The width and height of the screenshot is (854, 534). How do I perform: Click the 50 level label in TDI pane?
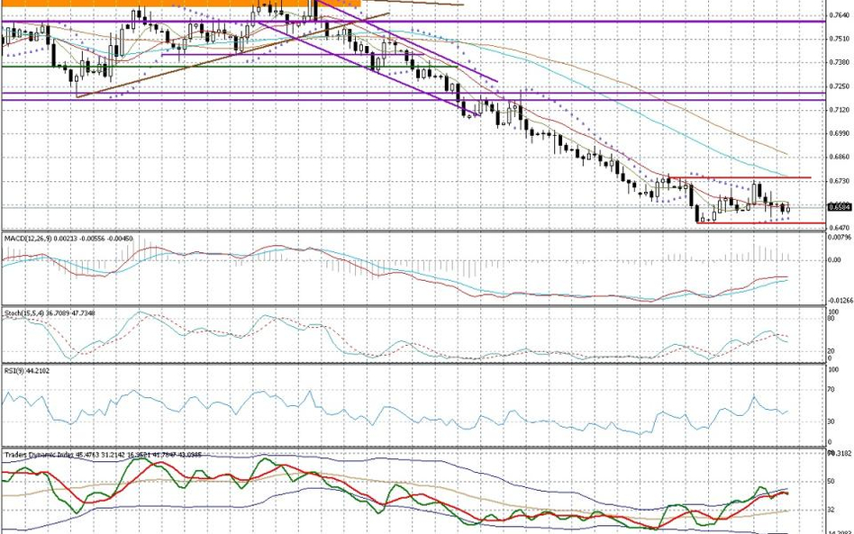(831, 481)
